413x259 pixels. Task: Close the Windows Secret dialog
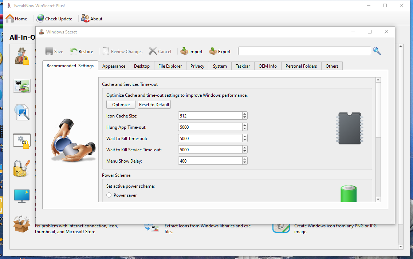point(386,32)
